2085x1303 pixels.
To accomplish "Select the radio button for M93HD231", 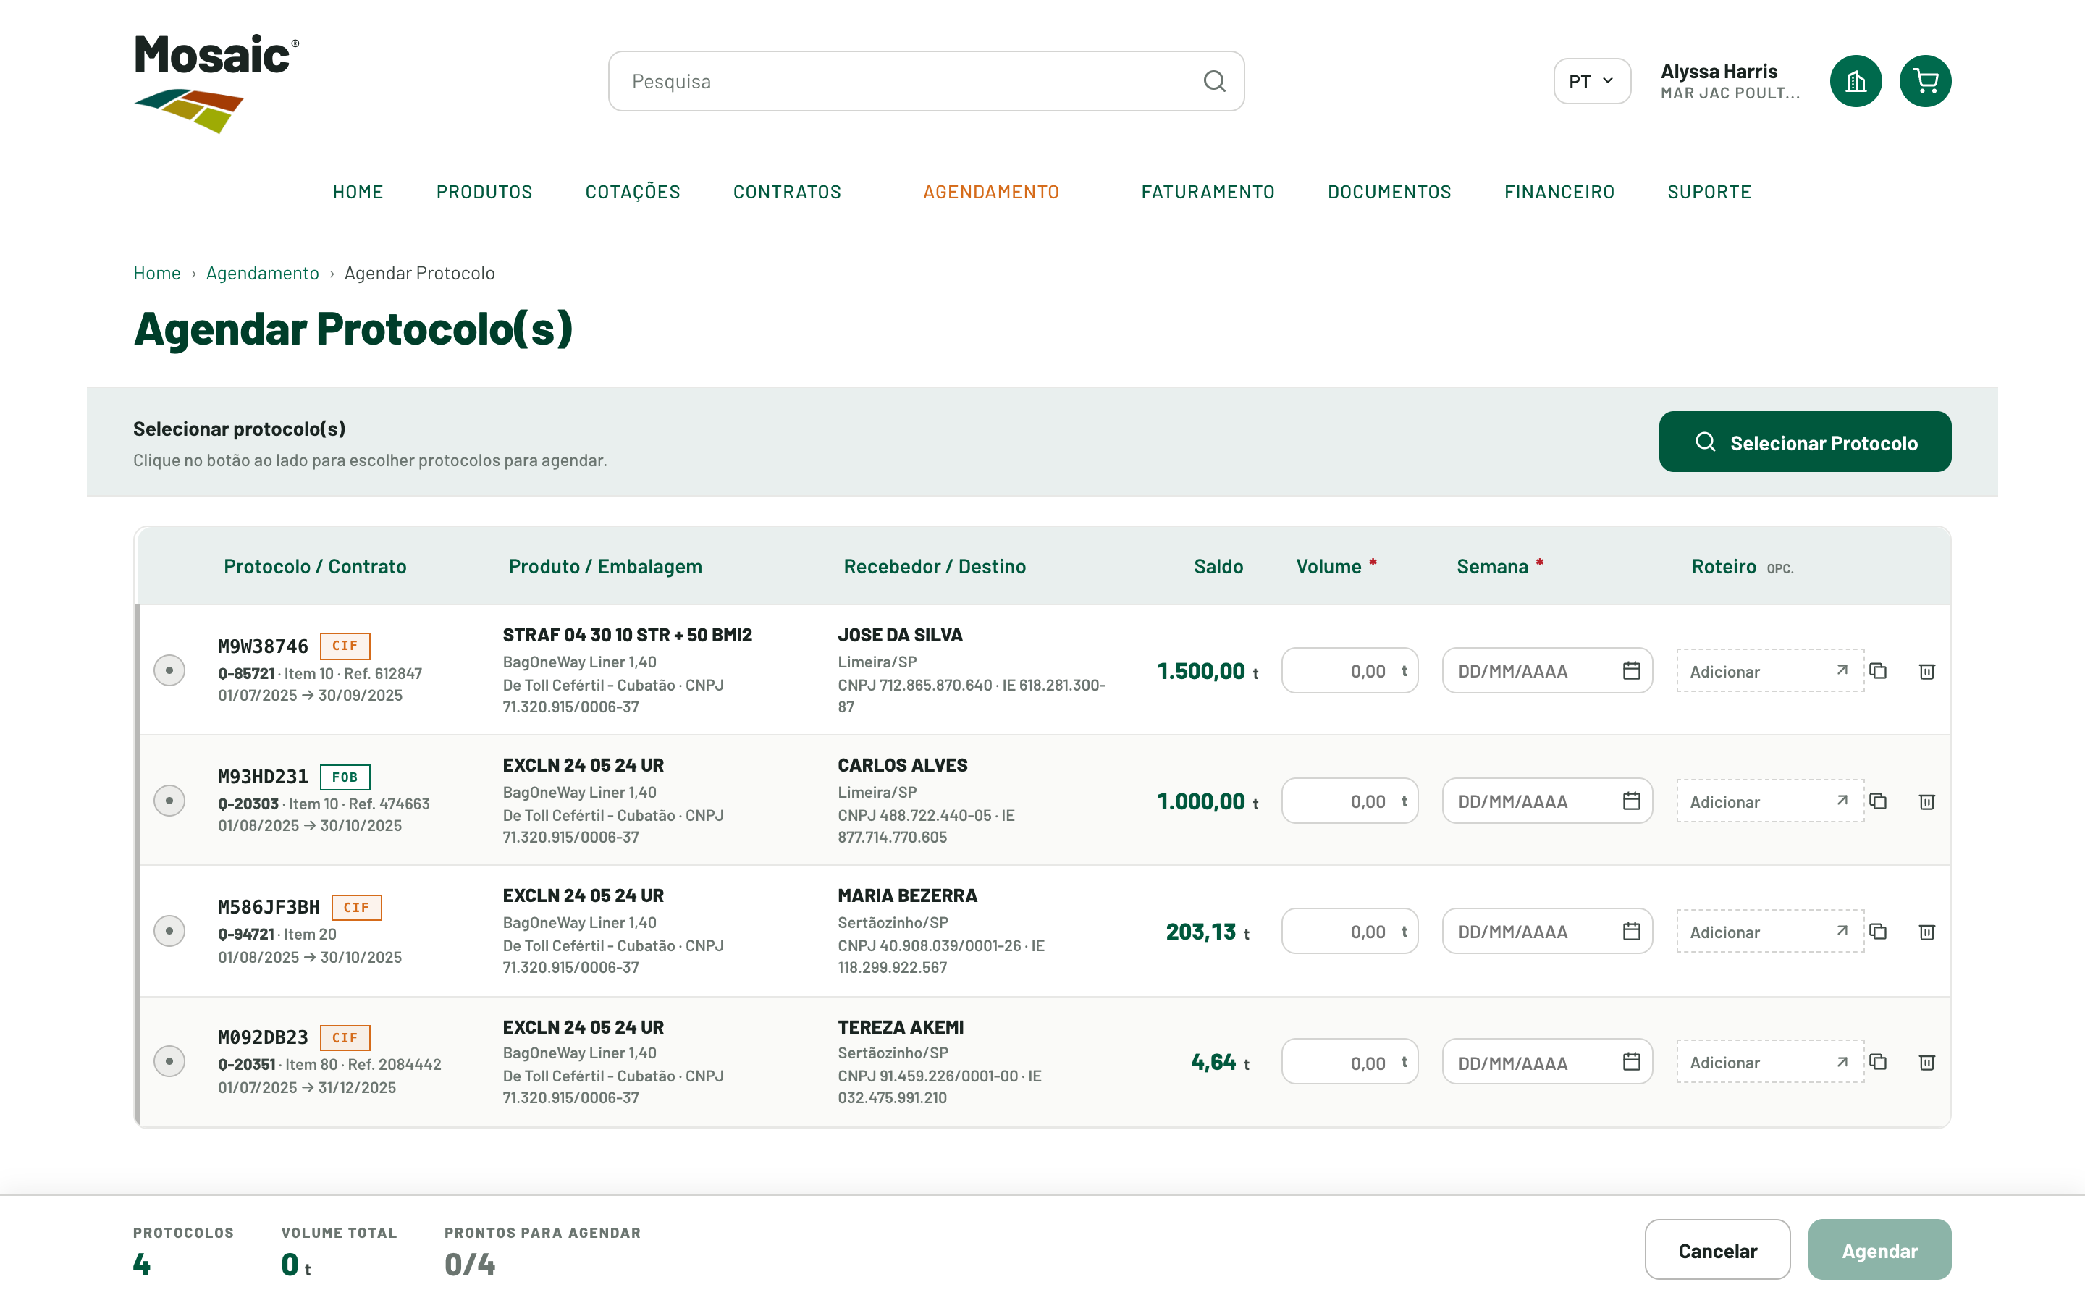I will [x=169, y=801].
